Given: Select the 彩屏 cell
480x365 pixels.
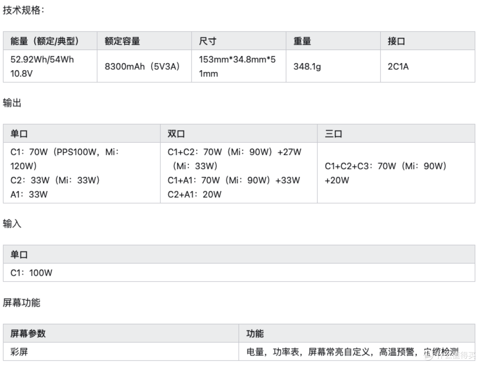Looking at the screenshot, I should 121,352.
